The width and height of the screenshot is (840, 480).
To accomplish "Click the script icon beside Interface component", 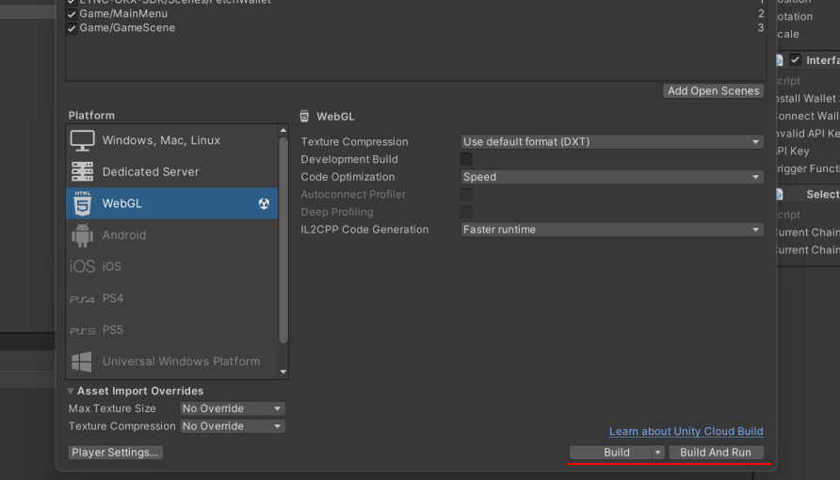I will click(x=780, y=60).
